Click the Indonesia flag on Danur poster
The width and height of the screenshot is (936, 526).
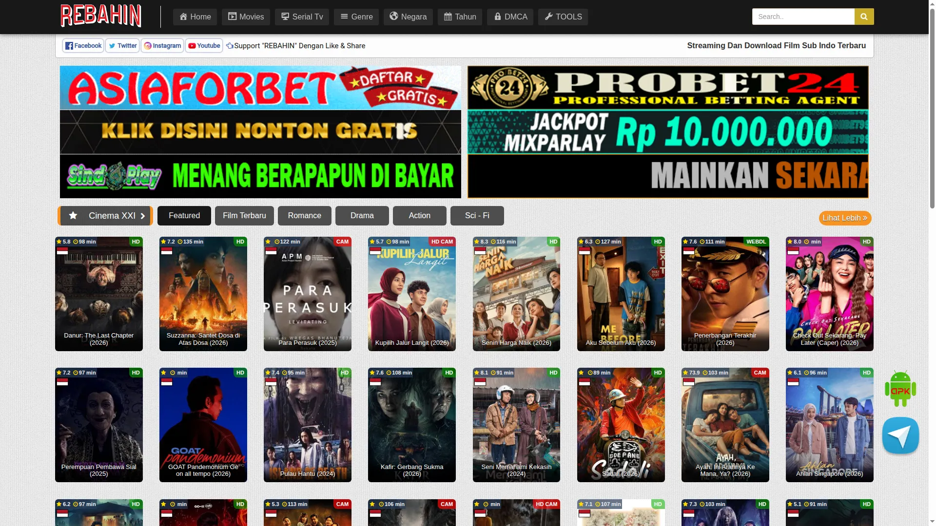pos(62,251)
